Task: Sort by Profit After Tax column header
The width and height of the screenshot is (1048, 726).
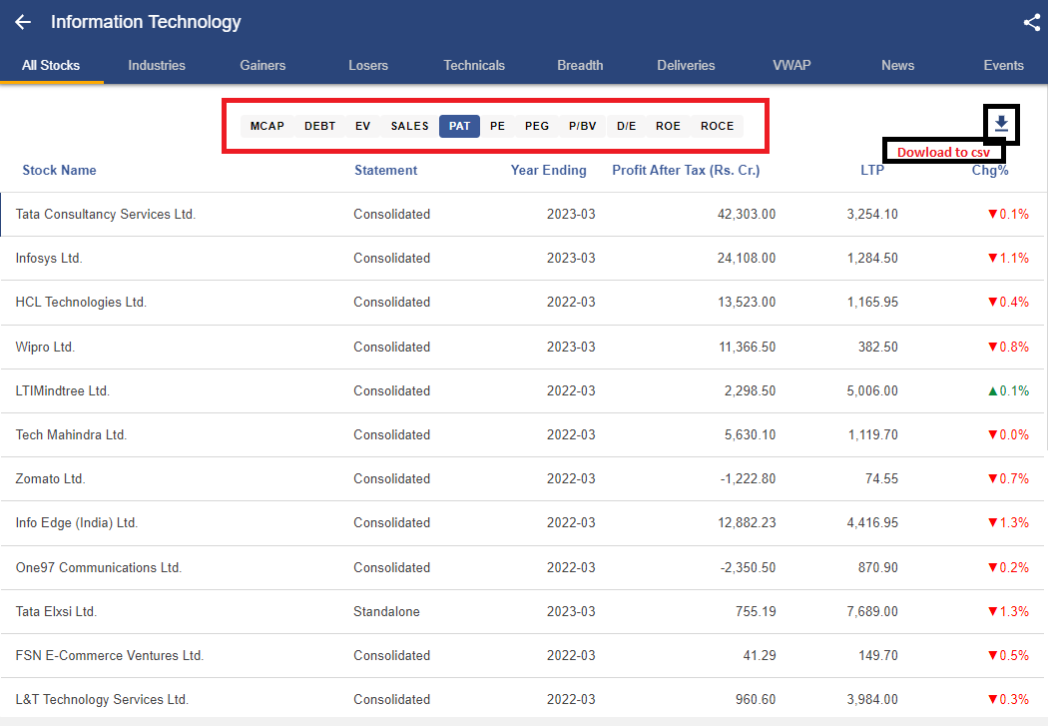Action: coord(686,171)
